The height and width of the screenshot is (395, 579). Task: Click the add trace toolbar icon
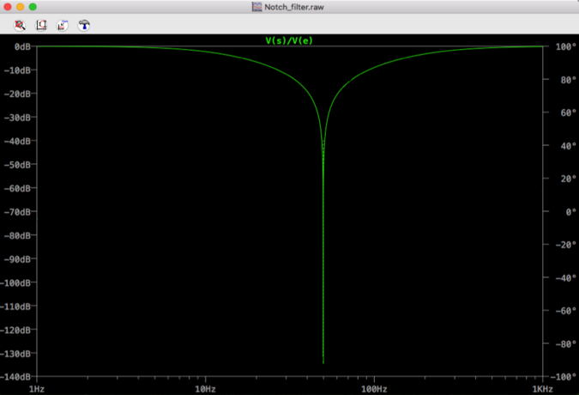click(63, 26)
